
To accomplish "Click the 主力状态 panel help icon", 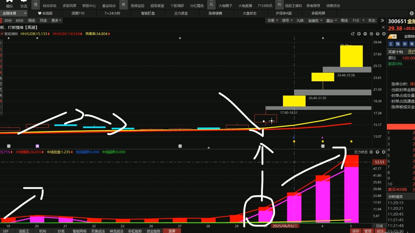I will 377,152.
